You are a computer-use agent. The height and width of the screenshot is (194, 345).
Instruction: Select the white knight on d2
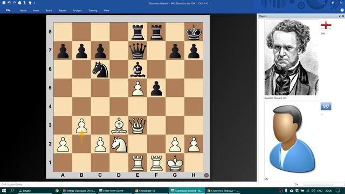coord(119,144)
